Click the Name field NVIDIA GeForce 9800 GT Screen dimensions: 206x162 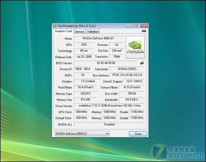pos(99,38)
